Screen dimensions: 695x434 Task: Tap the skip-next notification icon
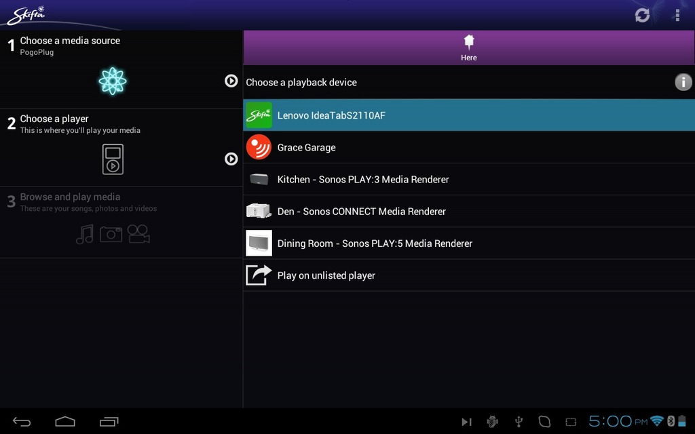(x=466, y=422)
